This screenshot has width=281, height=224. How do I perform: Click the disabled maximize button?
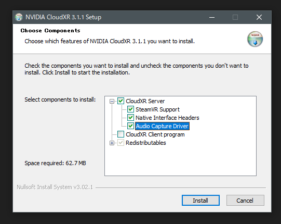click(x=235, y=17)
